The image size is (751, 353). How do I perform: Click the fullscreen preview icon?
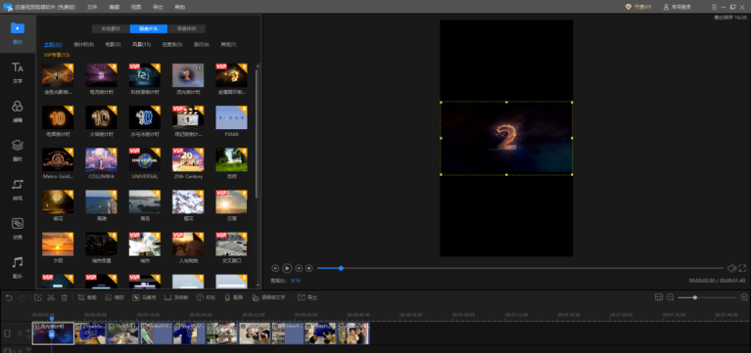[742, 268]
